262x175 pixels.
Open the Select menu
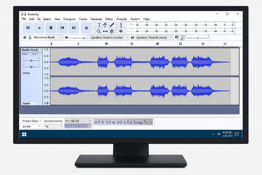click(47, 19)
